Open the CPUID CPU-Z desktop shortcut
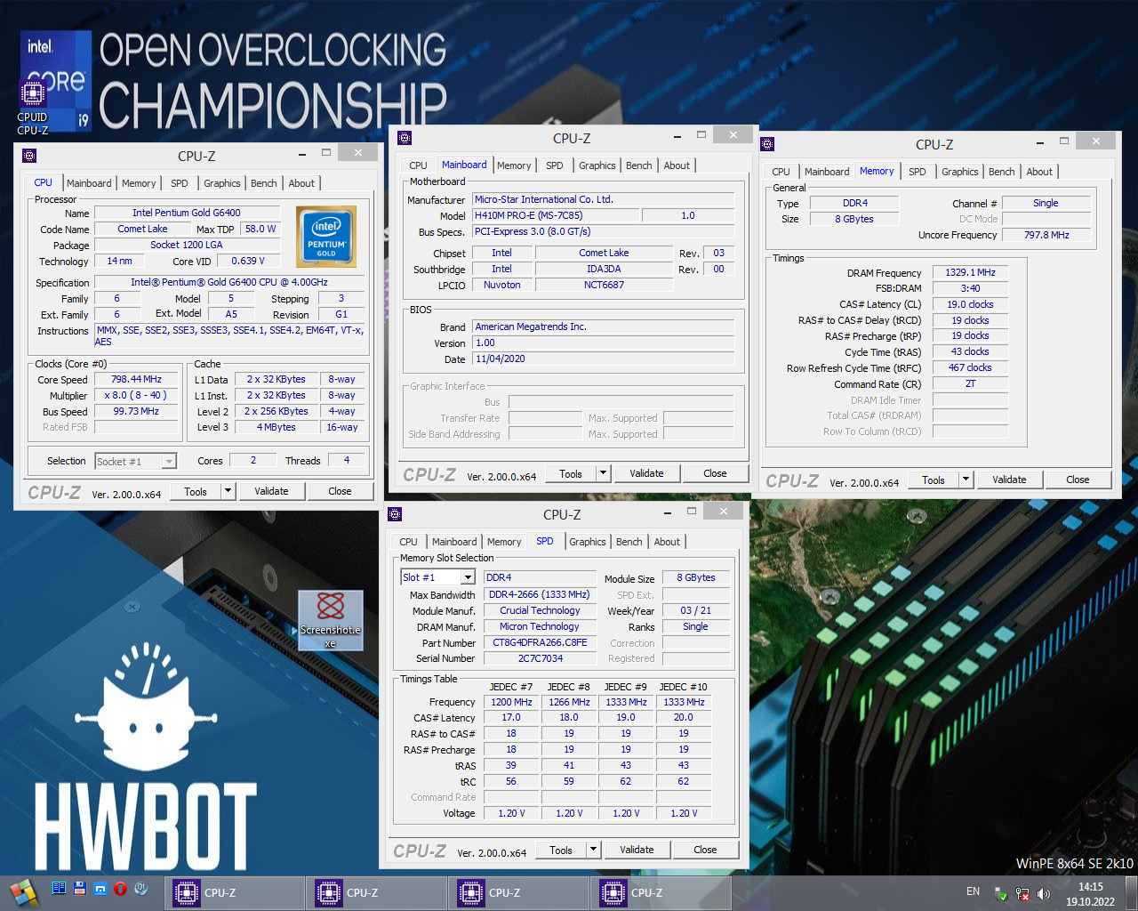Viewport: 1138px width, 911px height. click(33, 108)
